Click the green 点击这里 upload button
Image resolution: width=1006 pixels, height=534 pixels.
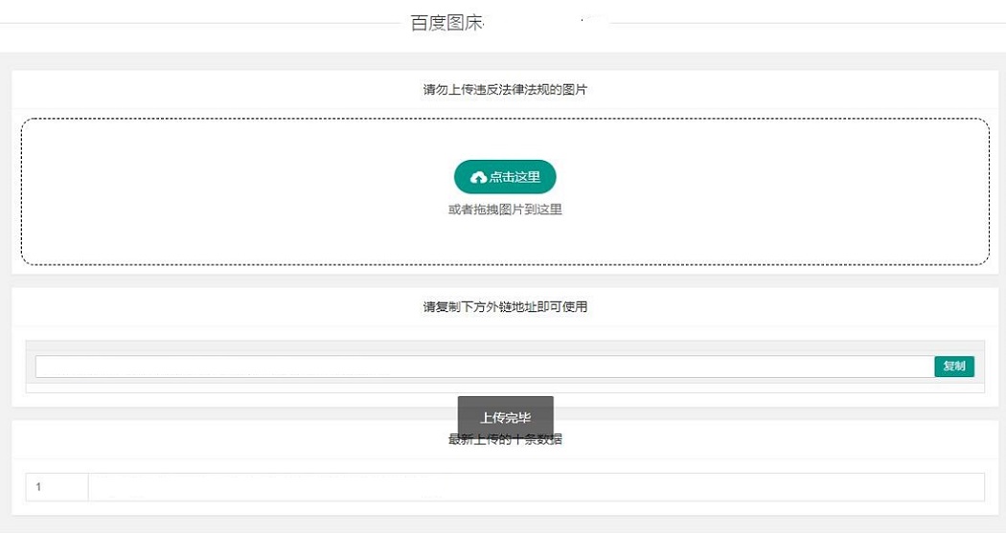click(505, 177)
